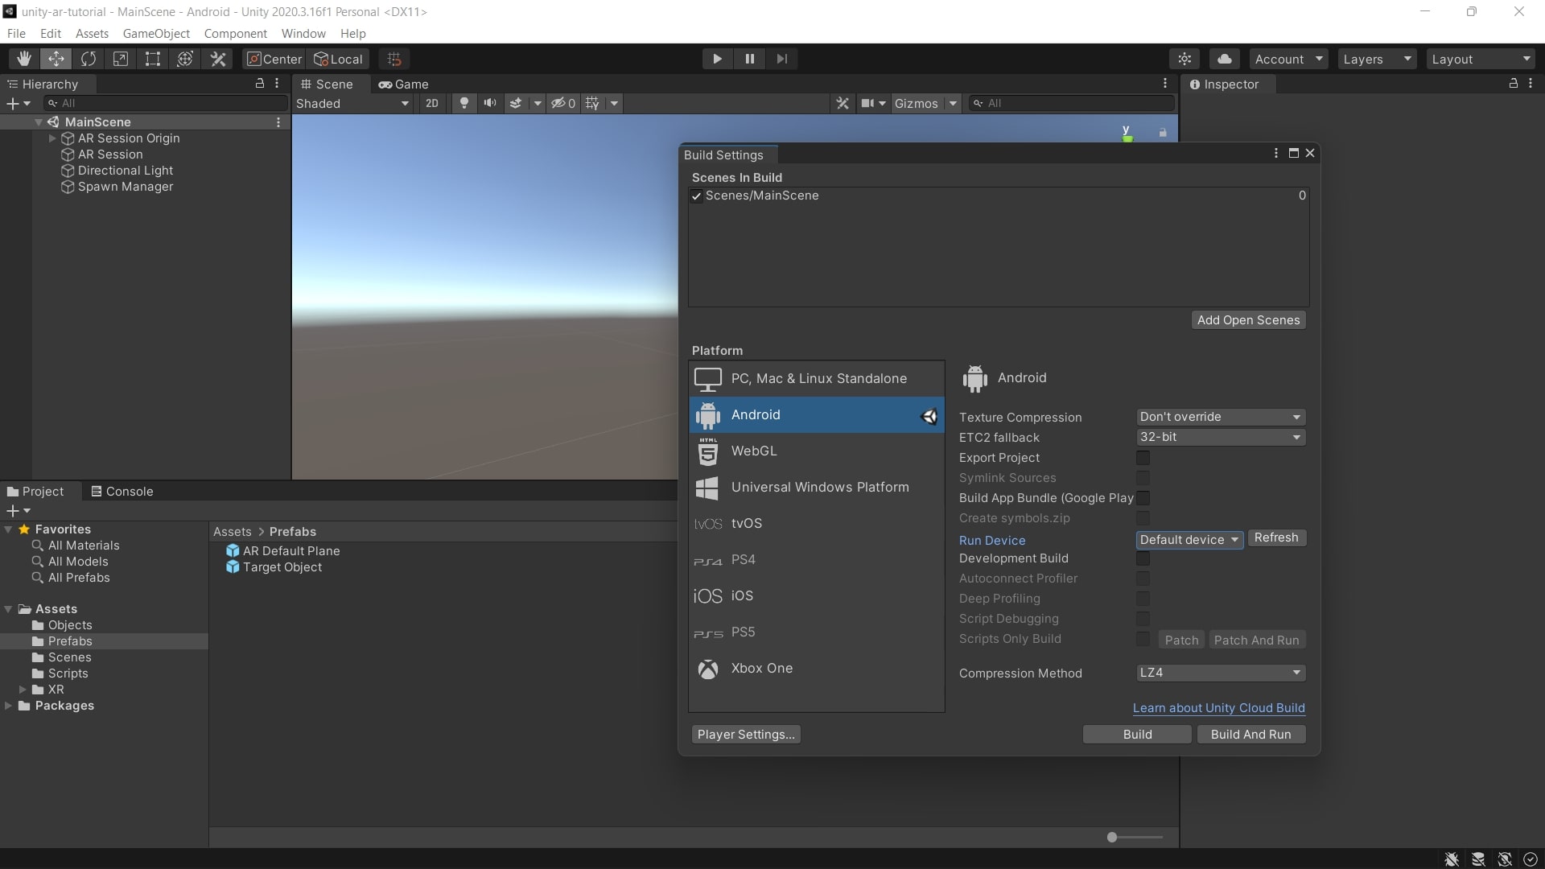Toggle Build App Bundle Google Play

click(x=1144, y=497)
